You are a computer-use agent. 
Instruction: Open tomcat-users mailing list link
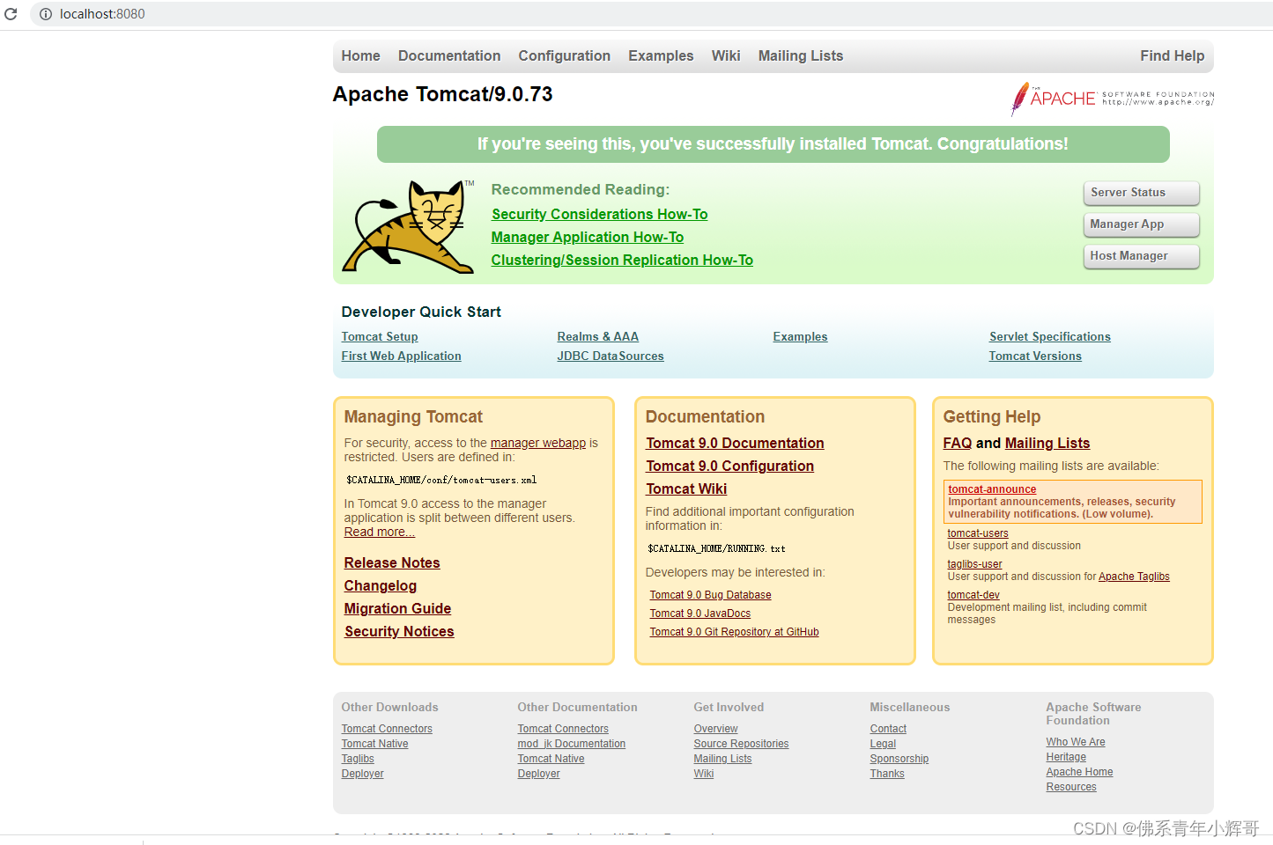pyautogui.click(x=978, y=533)
